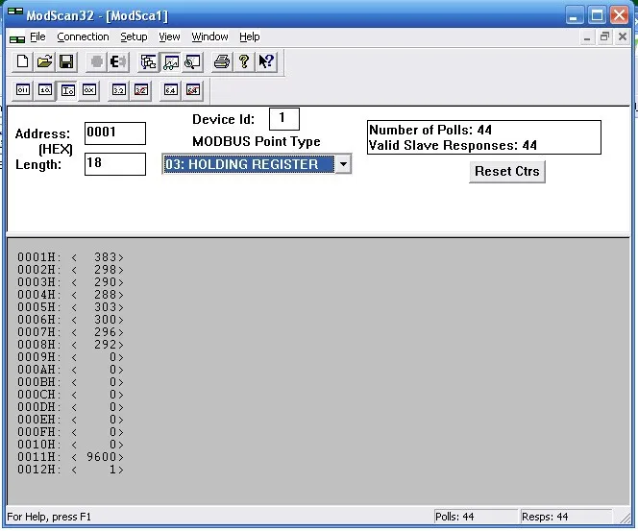Screen dimensions: 638x531
Task: Open the document system menu icon
Action: point(17,38)
